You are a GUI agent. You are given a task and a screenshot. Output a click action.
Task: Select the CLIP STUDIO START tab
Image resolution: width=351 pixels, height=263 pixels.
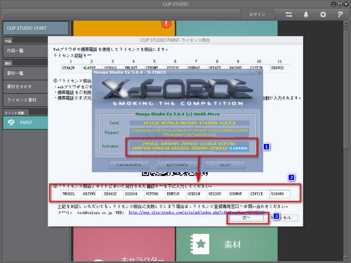click(x=36, y=28)
